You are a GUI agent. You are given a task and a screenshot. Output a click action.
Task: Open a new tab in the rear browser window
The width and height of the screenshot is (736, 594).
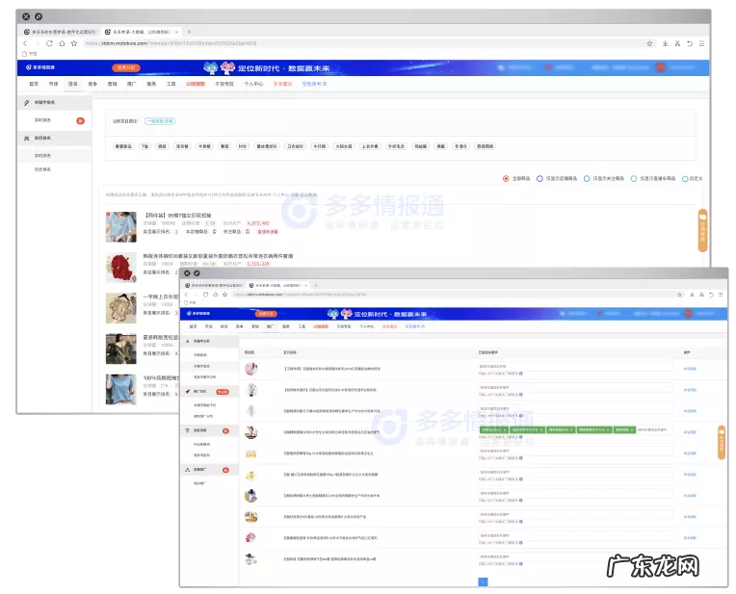point(189,32)
